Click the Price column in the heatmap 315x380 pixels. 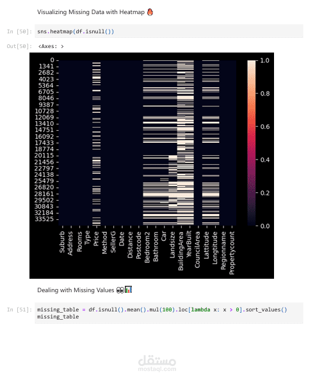(x=97, y=144)
